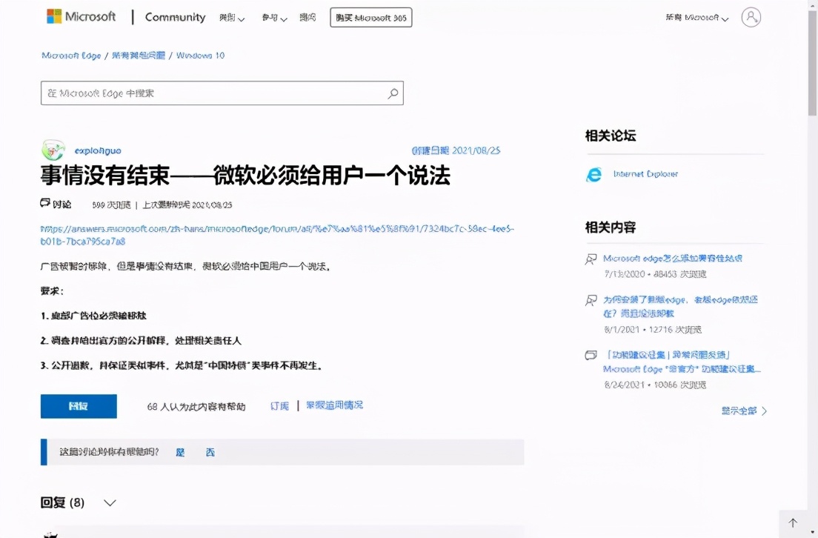Click the Internet Explorer icon under 相关论坛

tap(593, 174)
